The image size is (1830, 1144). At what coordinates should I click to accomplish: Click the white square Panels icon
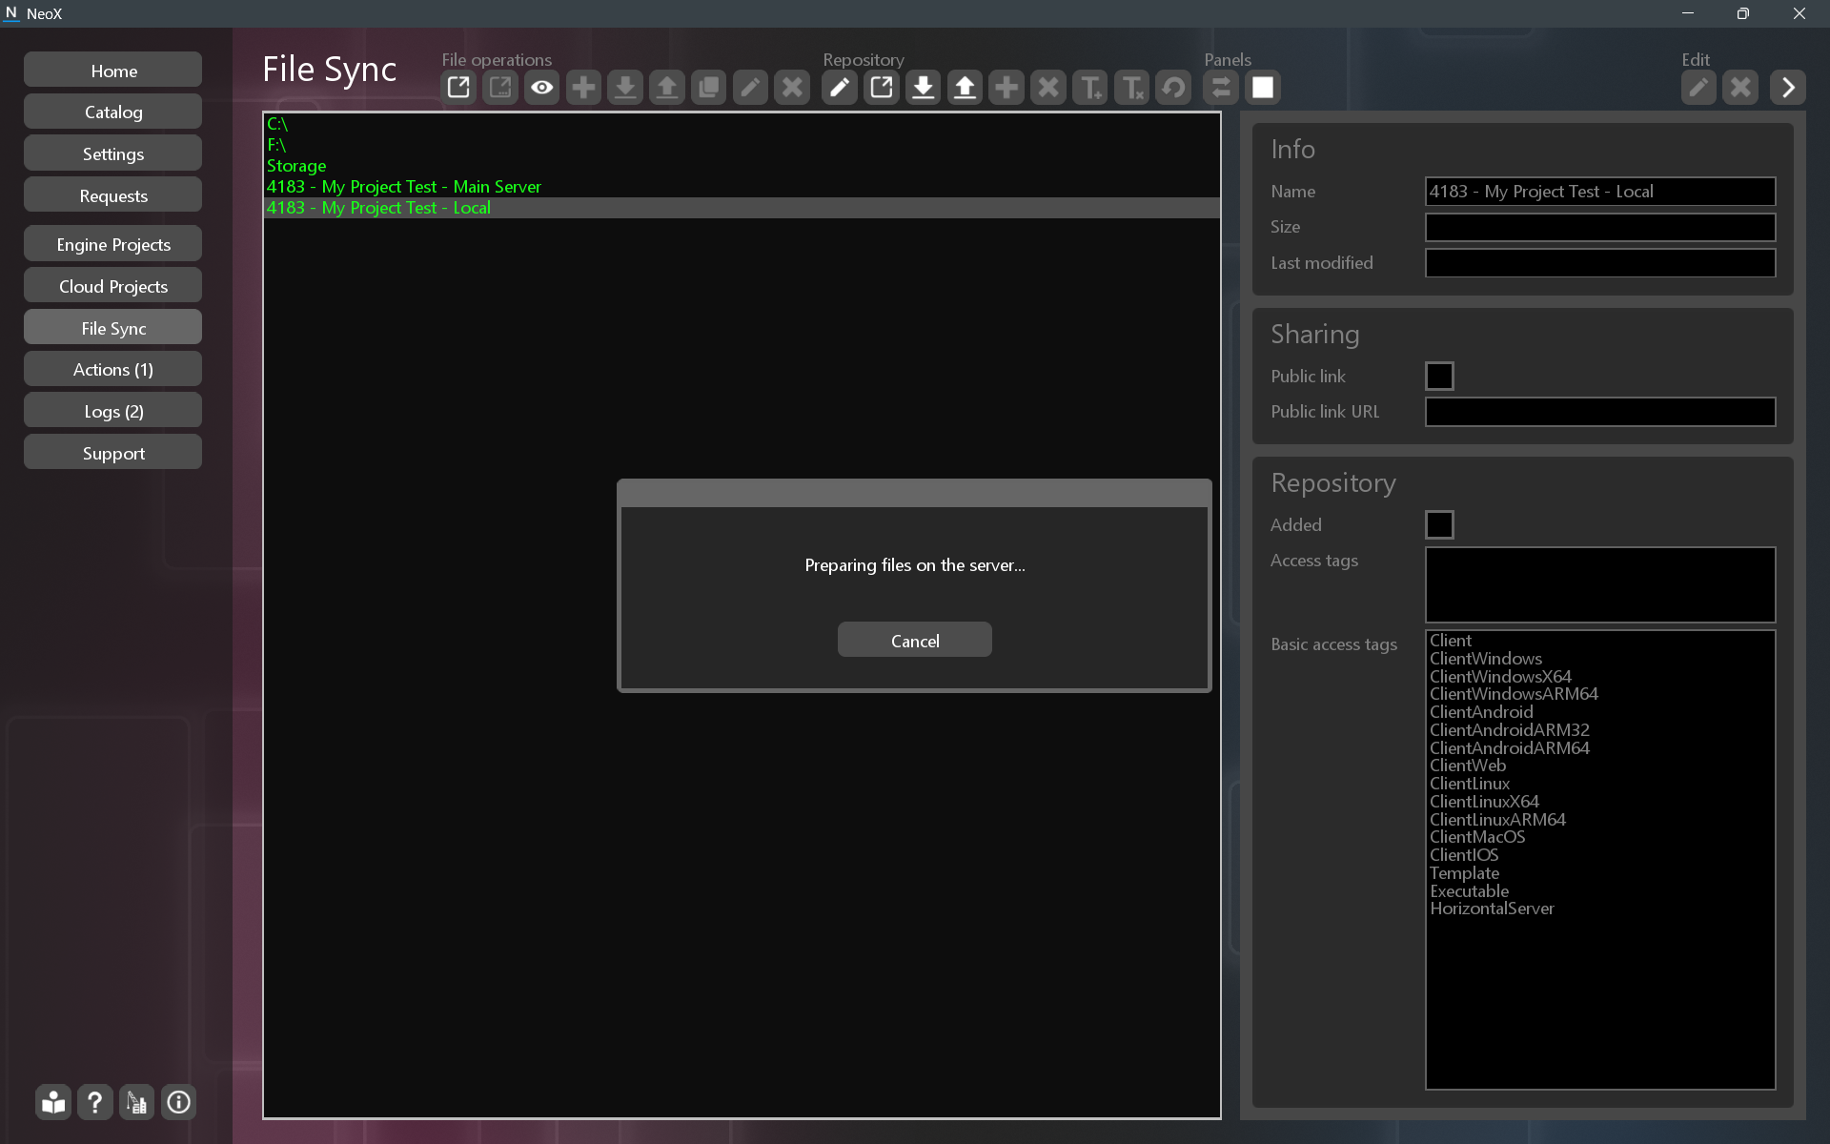(1263, 88)
